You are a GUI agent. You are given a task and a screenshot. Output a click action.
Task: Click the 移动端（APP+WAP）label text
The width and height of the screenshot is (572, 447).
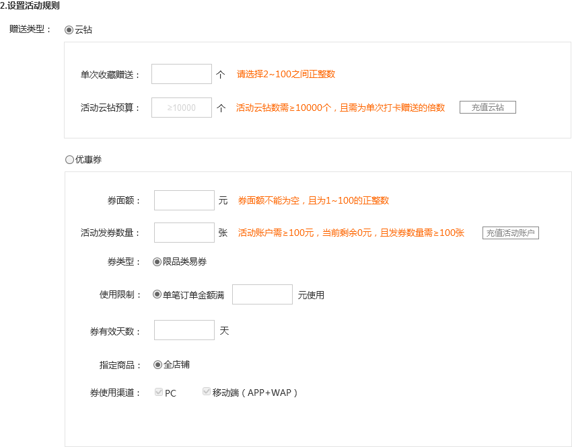[255, 393]
